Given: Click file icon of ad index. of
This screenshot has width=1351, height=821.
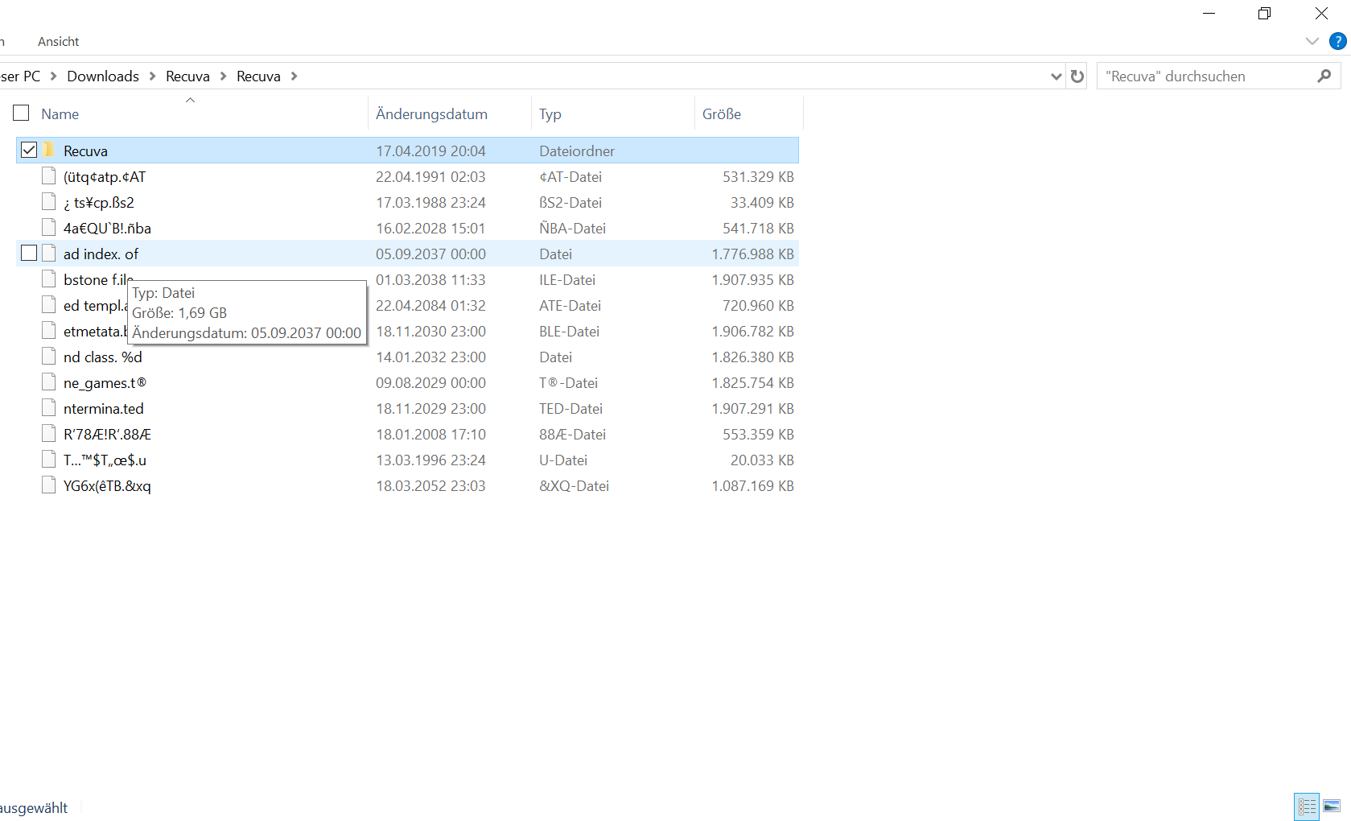Looking at the screenshot, I should [x=49, y=254].
